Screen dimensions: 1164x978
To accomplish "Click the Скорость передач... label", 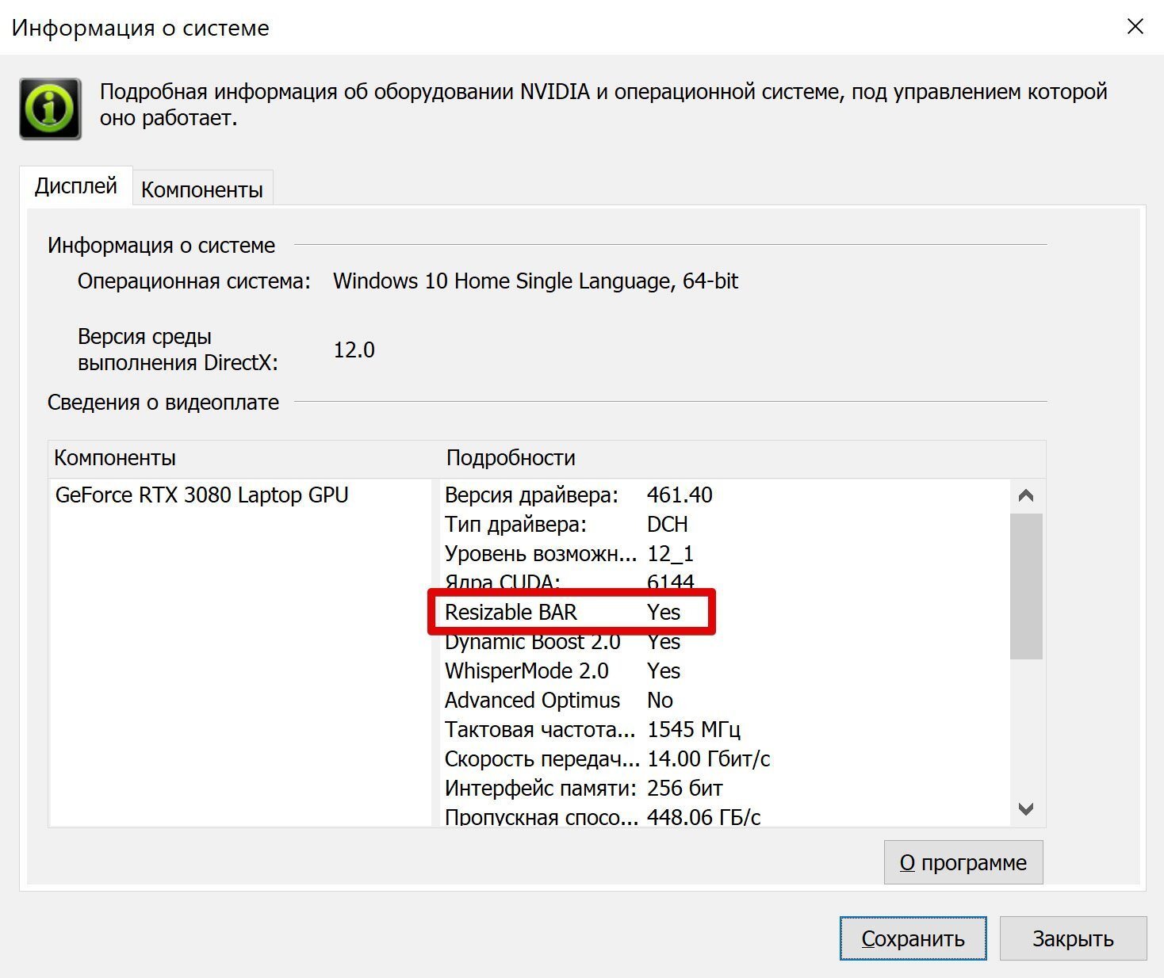I will click(542, 758).
